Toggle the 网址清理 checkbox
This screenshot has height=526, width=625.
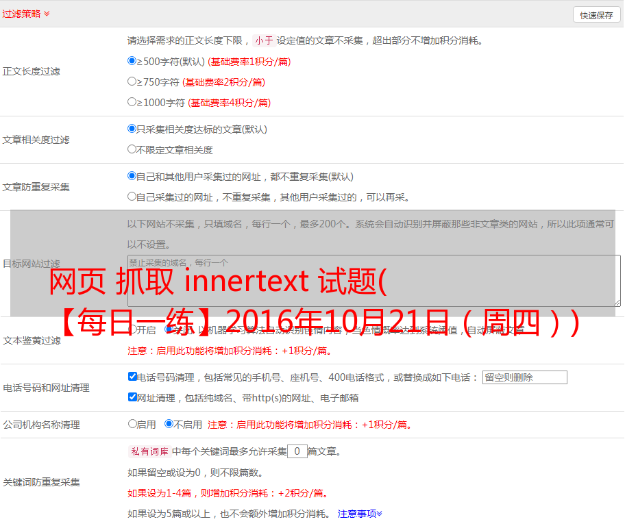(132, 397)
